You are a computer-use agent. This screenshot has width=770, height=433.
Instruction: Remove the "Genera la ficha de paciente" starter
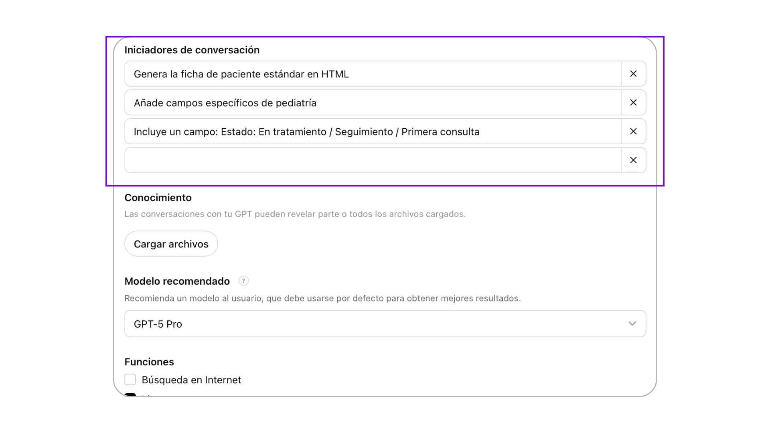coord(633,74)
